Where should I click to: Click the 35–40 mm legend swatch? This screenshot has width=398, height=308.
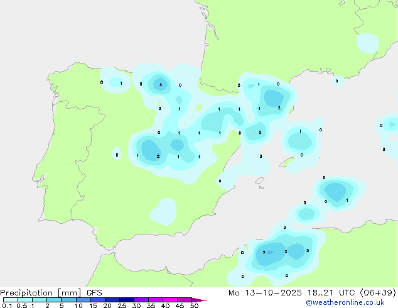pos(156,300)
